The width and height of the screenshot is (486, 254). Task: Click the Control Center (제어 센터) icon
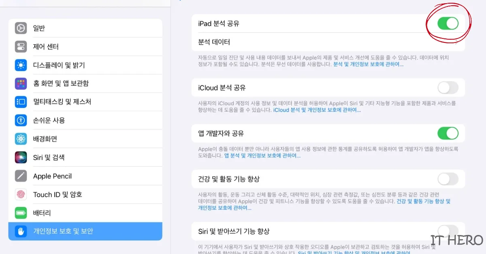coord(21,47)
